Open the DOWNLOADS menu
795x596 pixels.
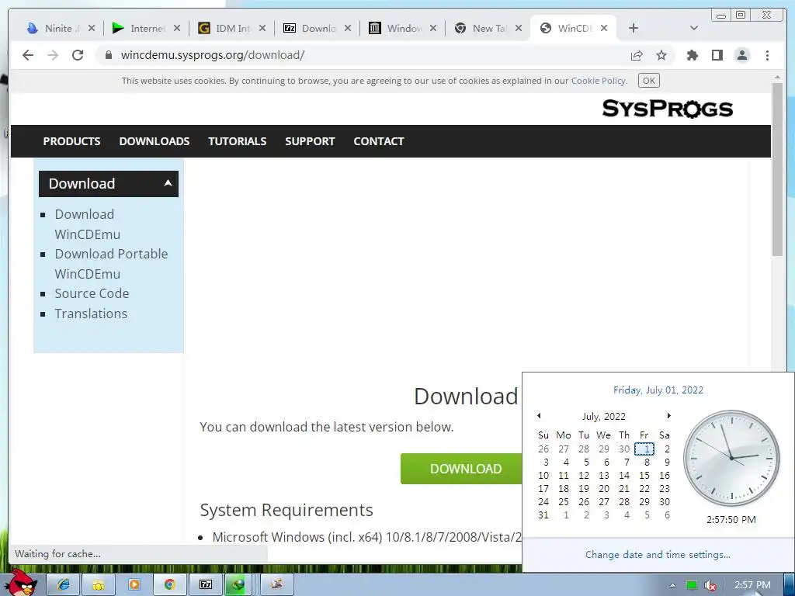[154, 141]
